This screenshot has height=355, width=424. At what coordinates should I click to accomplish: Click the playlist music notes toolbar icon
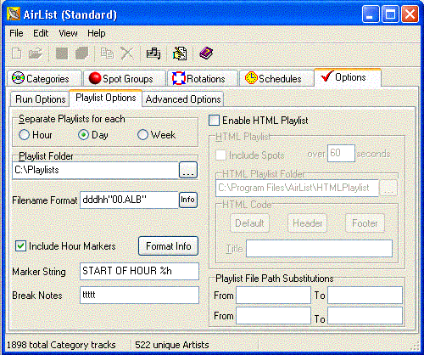pos(153,54)
